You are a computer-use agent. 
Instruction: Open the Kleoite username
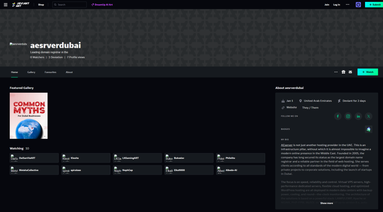tap(75, 158)
